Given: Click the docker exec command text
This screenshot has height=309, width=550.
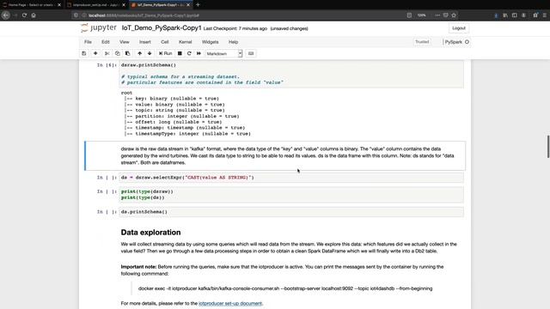Looking at the screenshot, I should click(x=285, y=288).
